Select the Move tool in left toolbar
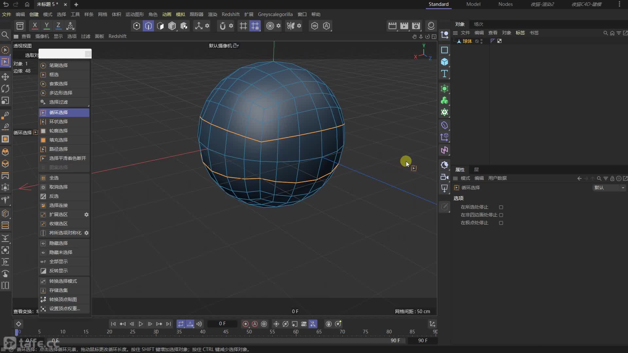 point(5,77)
